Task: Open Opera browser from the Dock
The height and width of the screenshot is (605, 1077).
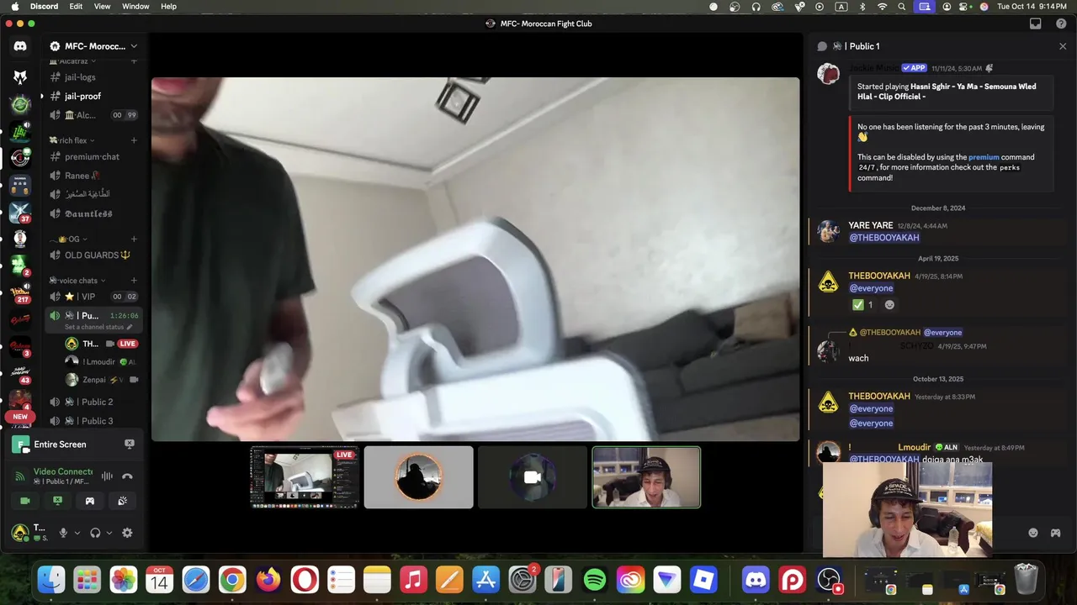Action: pos(305,580)
